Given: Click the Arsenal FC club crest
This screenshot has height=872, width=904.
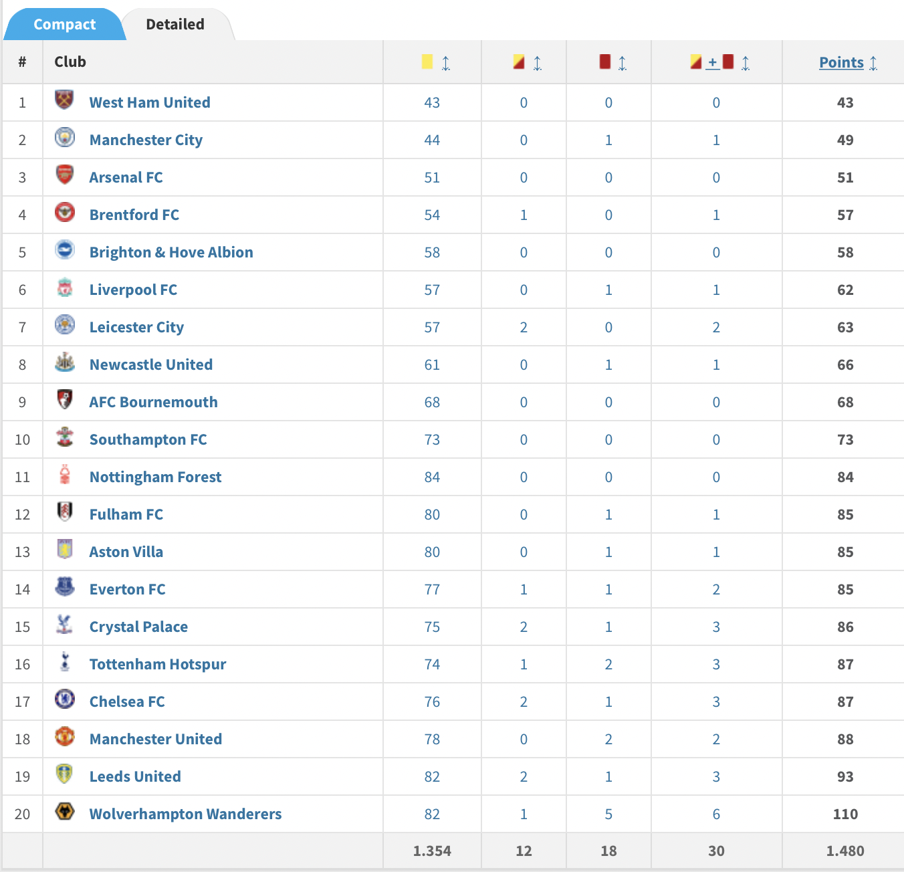Looking at the screenshot, I should pos(65,175).
